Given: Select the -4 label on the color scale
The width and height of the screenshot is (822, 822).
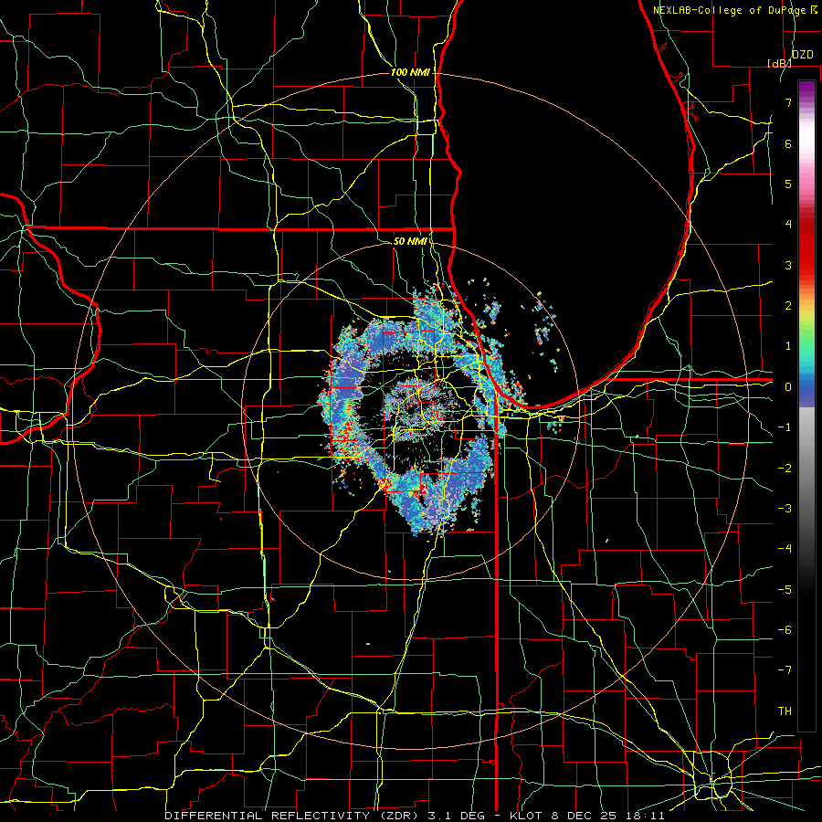Looking at the screenshot, I should tap(785, 549).
